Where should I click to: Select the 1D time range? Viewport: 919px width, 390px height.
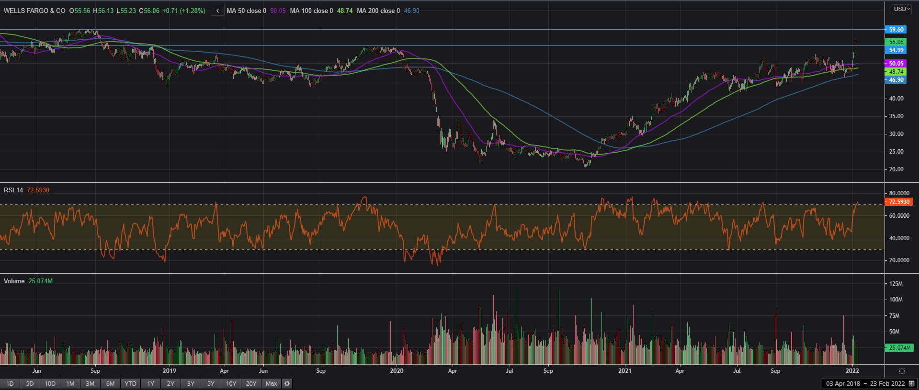(10, 383)
